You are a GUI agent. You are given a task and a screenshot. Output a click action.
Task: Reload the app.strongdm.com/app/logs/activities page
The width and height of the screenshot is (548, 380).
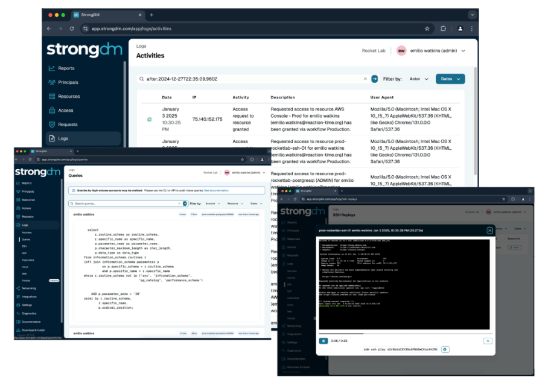point(72,28)
